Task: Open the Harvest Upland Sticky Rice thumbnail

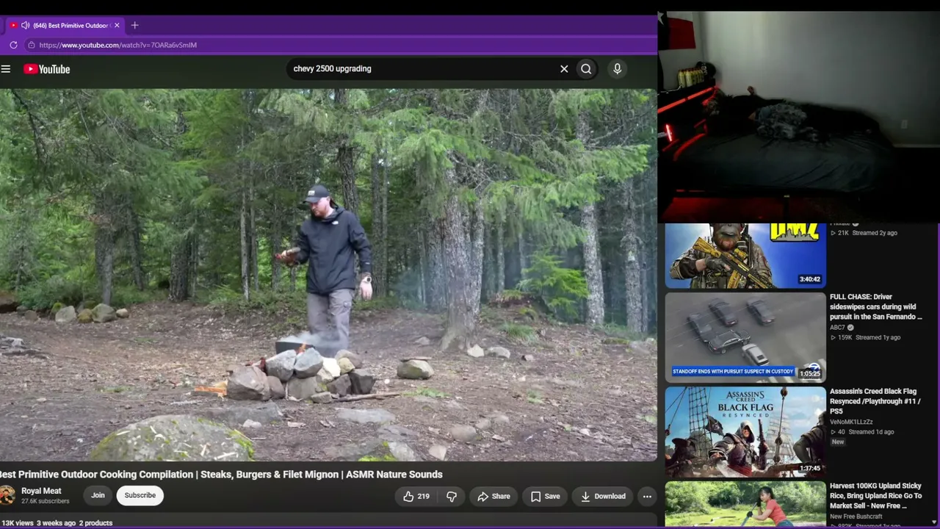Action: click(745, 505)
